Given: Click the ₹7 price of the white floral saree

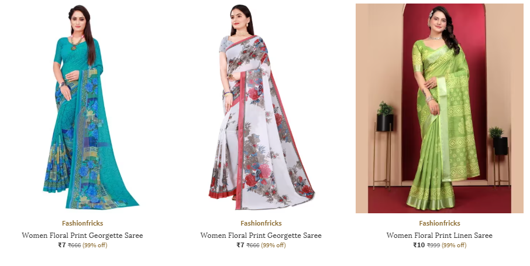Looking at the screenshot, I should click(240, 245).
